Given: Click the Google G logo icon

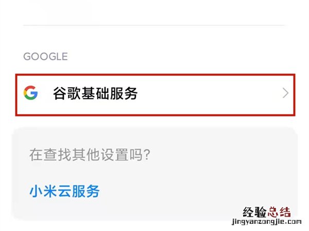Looking at the screenshot, I should click(31, 93).
